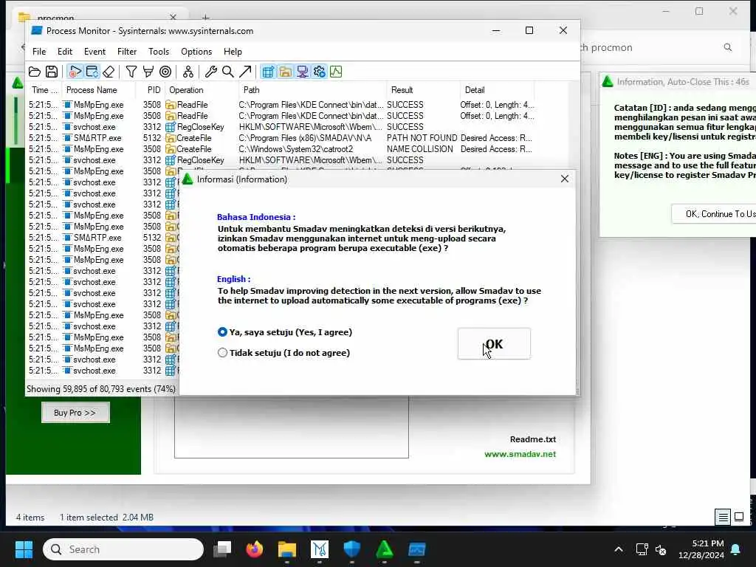756x567 pixels.
Task: Open Find with the magnifier icon
Action: [228, 72]
